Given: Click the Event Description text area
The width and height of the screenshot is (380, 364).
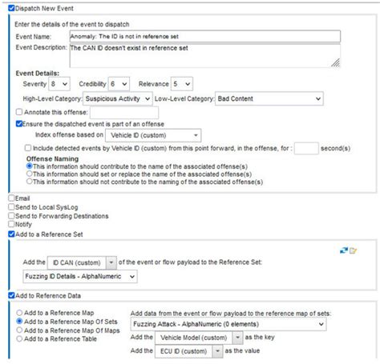Looking at the screenshot, I should click(205, 56).
